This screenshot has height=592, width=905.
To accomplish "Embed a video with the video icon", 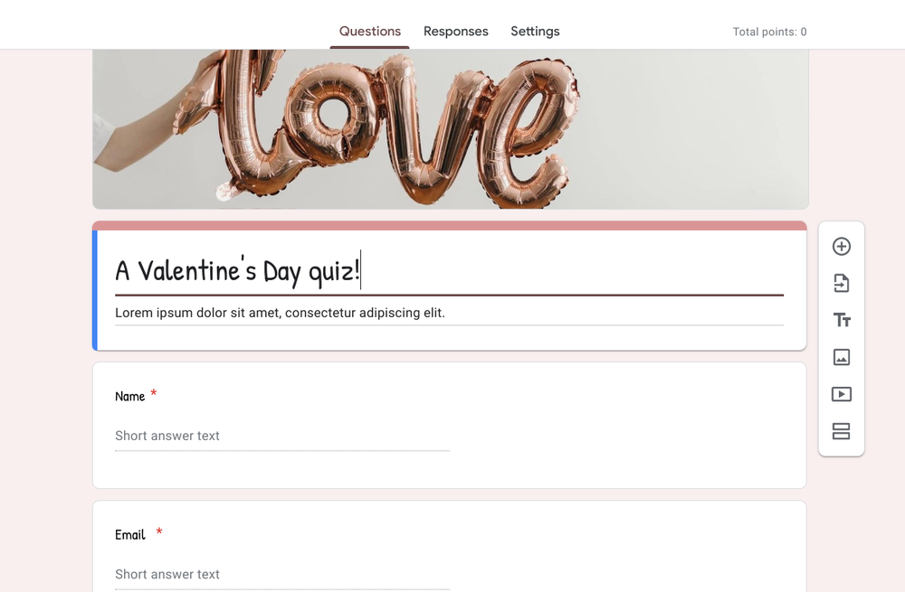I will pos(841,394).
